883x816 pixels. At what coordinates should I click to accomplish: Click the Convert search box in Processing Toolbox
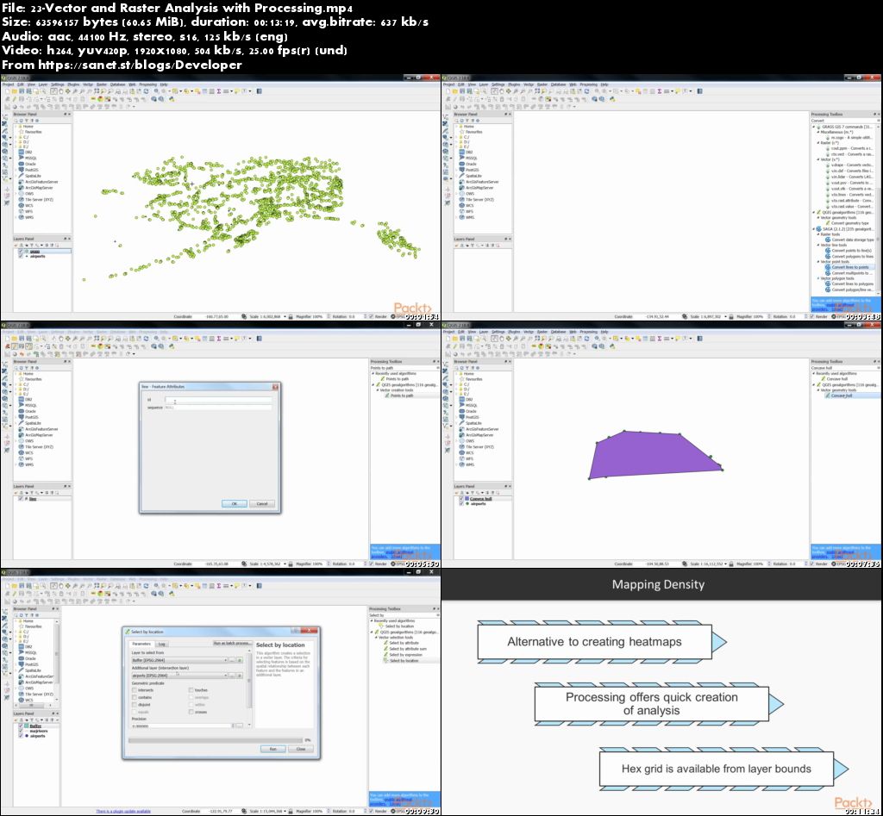pos(843,121)
